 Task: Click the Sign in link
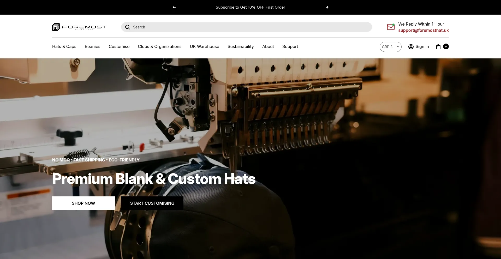pyautogui.click(x=422, y=46)
